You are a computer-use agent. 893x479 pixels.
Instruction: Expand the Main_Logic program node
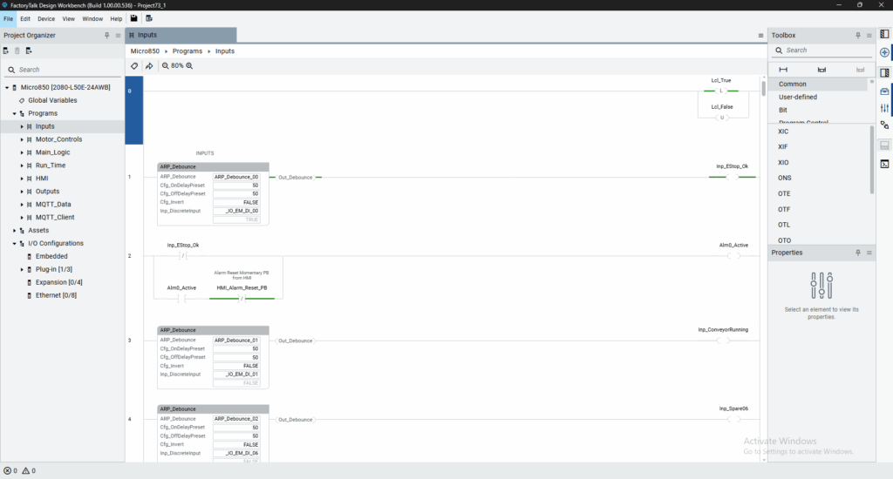[x=22, y=152]
